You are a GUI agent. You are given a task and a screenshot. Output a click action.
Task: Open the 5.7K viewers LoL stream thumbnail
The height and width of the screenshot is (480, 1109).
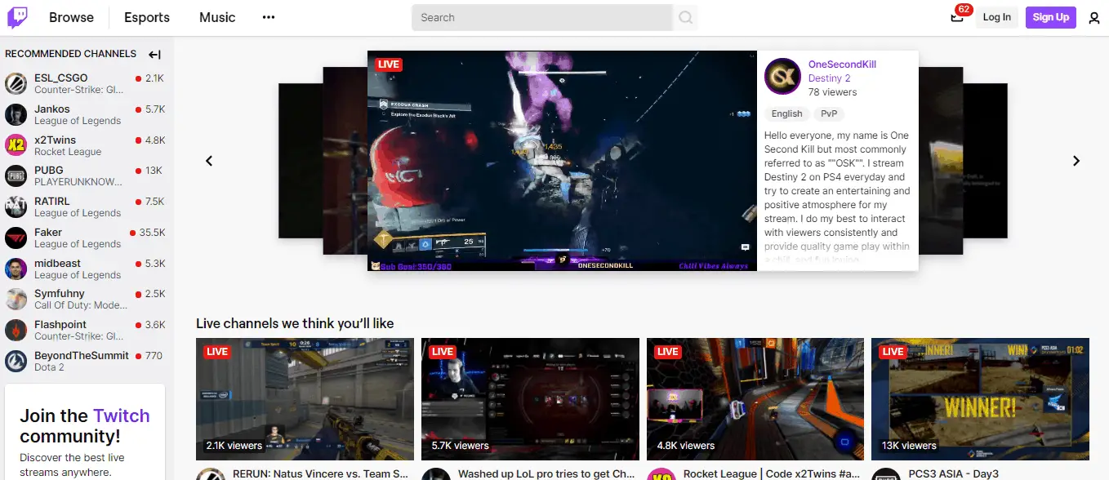[x=530, y=399]
